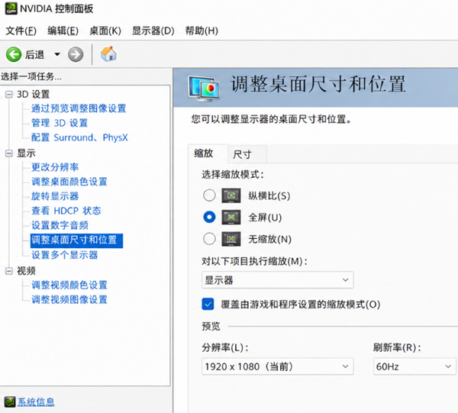Open the 后退 history dropdown arrow
The image size is (458, 413).
57,54
